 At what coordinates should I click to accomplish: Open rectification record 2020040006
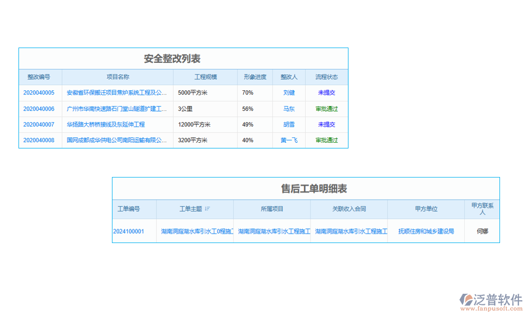(39, 109)
